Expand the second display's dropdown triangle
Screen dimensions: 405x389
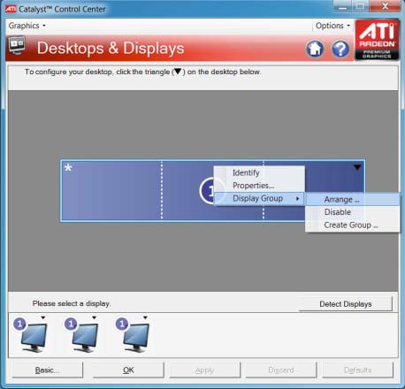tap(94, 317)
